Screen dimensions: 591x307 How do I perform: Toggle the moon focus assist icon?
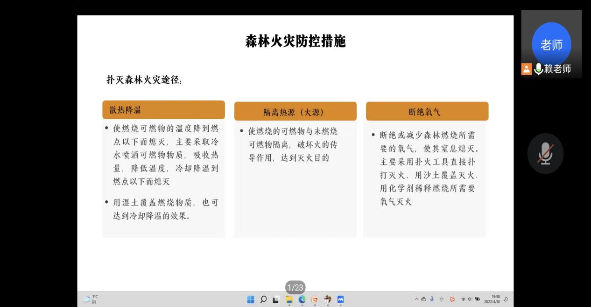506,299
